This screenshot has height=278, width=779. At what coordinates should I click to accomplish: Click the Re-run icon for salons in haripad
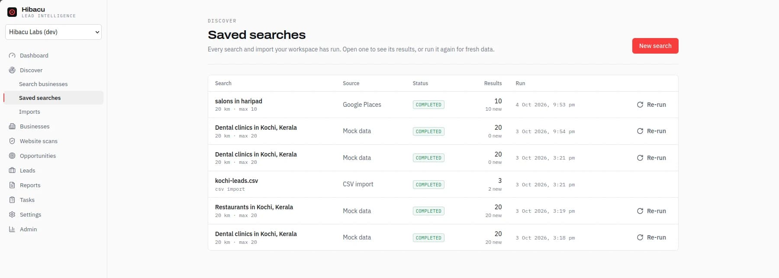pyautogui.click(x=640, y=105)
